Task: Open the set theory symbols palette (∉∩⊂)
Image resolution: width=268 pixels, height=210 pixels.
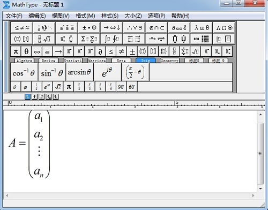Action: [157, 28]
